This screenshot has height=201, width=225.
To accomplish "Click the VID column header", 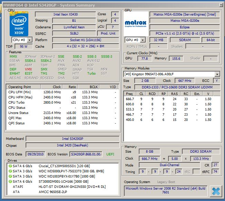I will pyautogui.click(x=109, y=87).
